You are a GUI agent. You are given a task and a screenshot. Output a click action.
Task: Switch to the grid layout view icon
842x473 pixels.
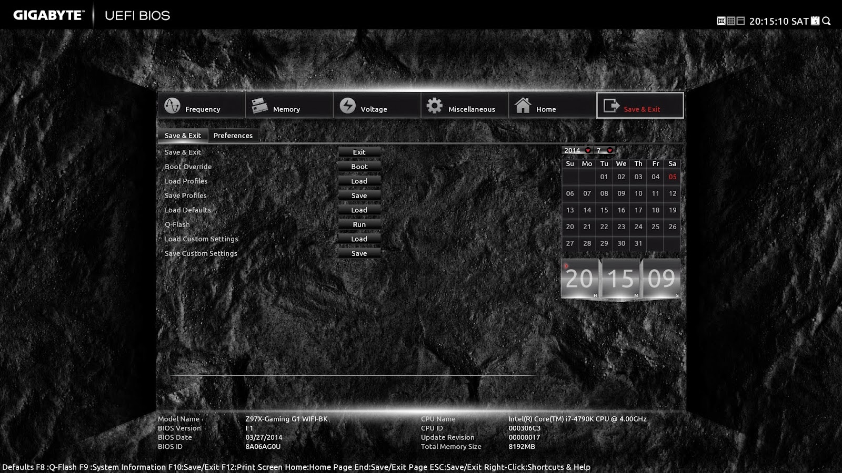tap(731, 21)
